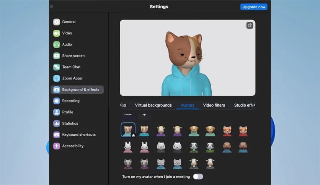Open Zoom Apps settings
This screenshot has height=185, width=320.
click(x=67, y=78)
